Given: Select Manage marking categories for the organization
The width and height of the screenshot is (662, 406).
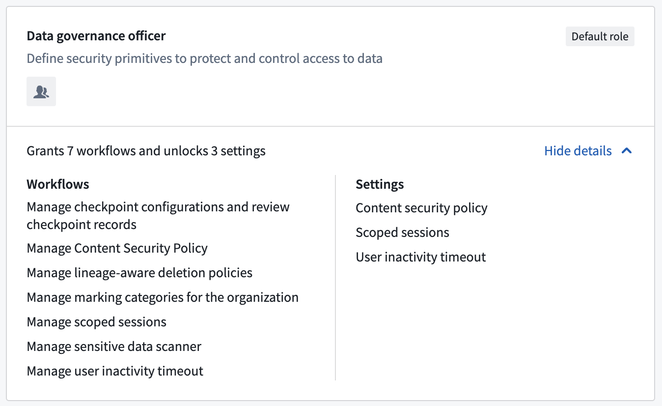Looking at the screenshot, I should click(x=163, y=297).
